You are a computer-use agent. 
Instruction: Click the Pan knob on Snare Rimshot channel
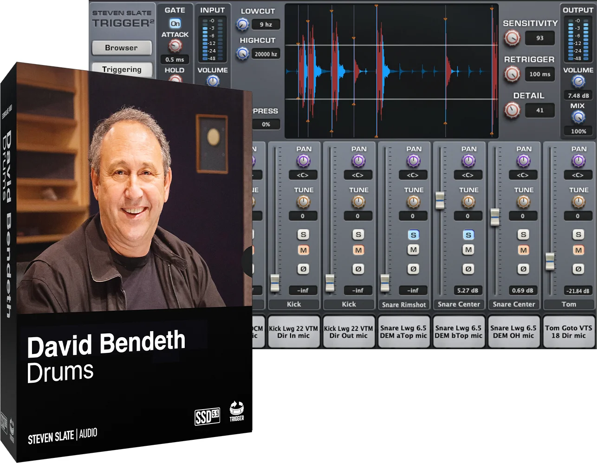413,161
